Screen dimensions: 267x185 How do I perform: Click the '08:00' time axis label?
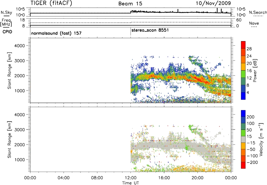97,178
